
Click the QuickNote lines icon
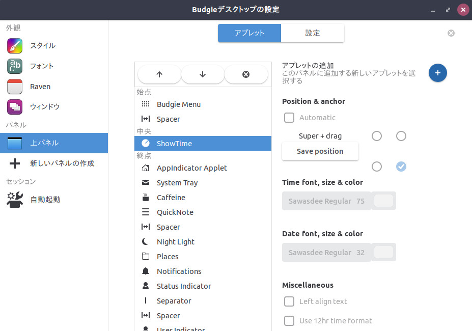(x=146, y=212)
